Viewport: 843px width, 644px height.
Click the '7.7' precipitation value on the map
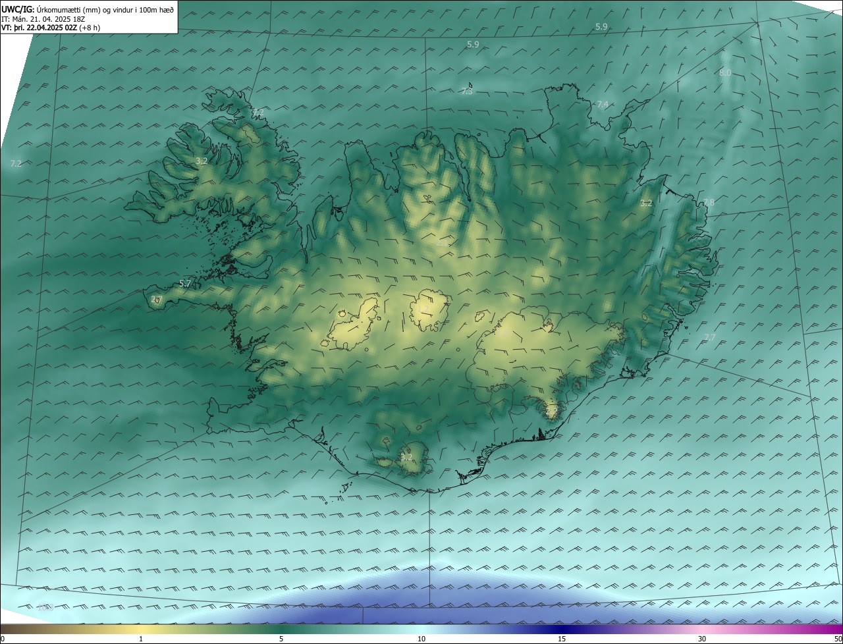pos(709,337)
